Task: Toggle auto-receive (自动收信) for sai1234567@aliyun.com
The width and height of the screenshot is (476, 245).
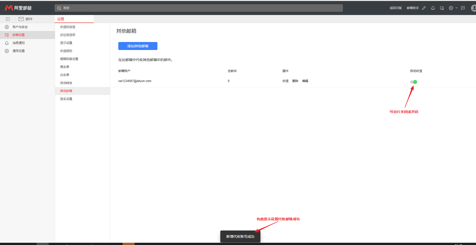Action: point(414,82)
